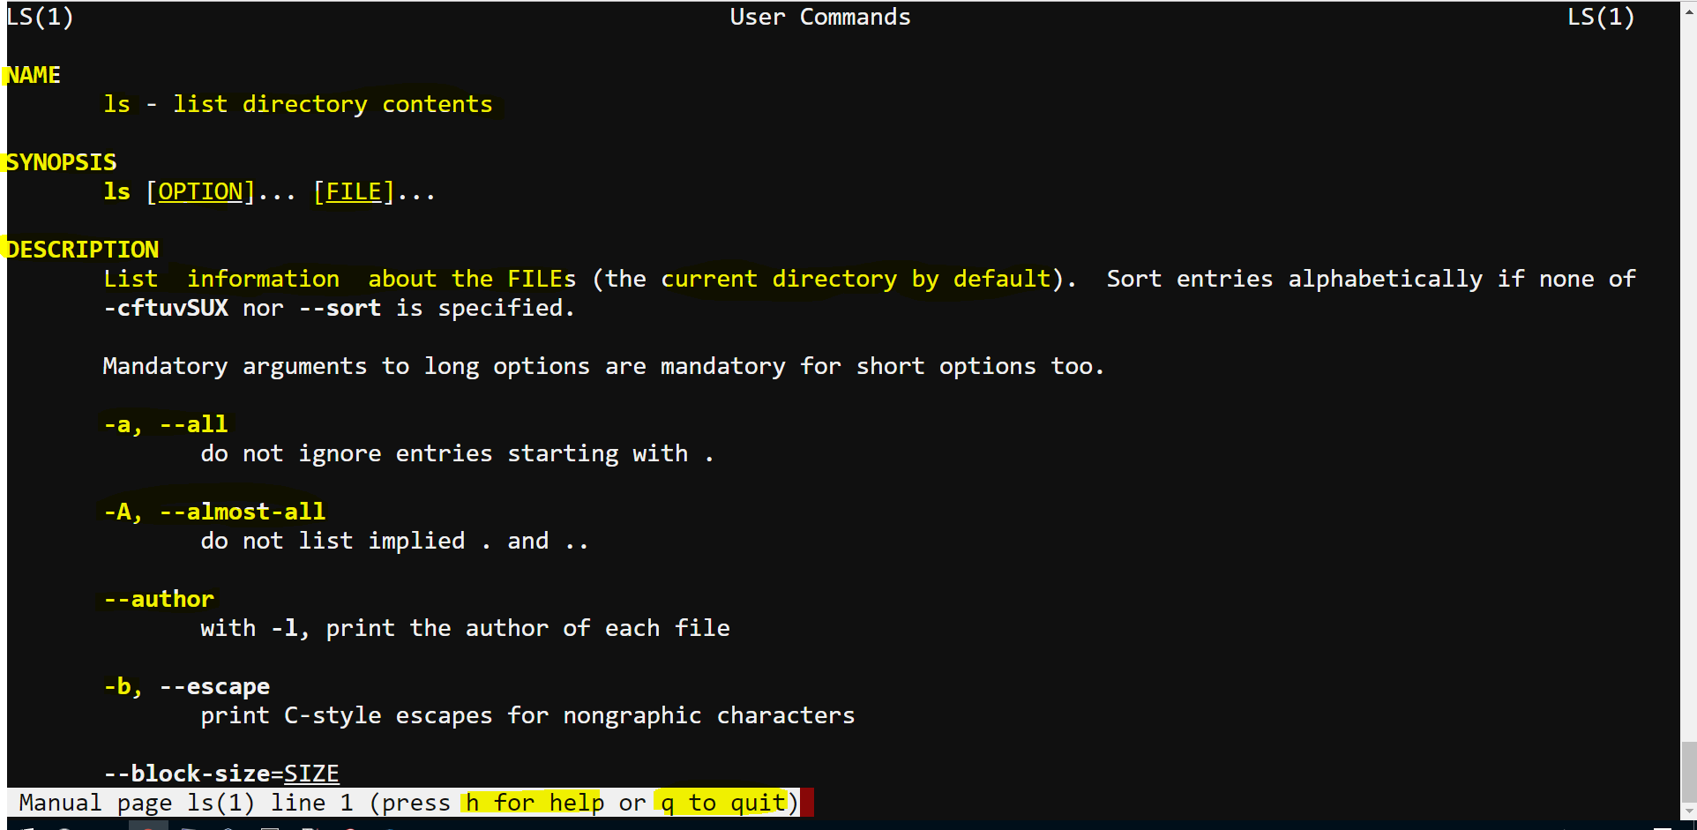
Task: Click the underlined OPTION argument
Action: (200, 191)
